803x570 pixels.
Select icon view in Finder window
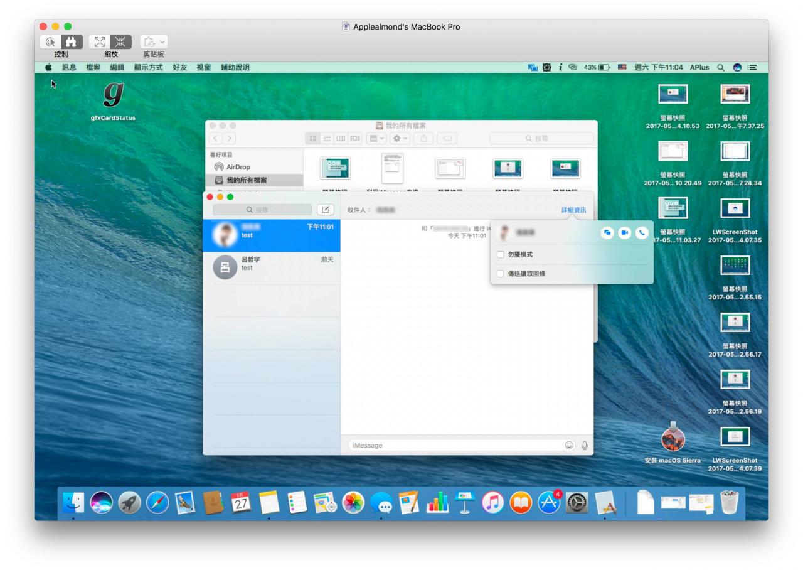pyautogui.click(x=313, y=138)
